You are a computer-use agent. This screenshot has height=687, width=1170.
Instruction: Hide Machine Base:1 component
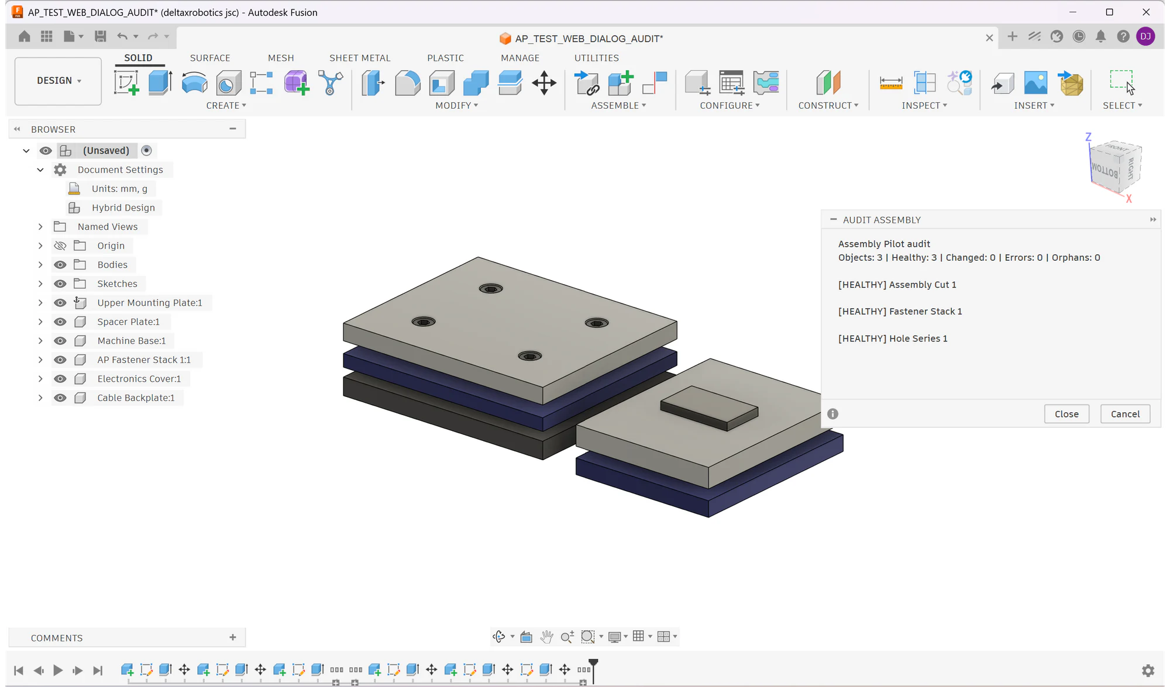60,341
